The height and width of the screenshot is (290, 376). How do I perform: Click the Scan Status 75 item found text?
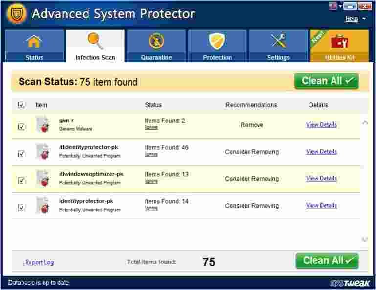click(x=78, y=82)
